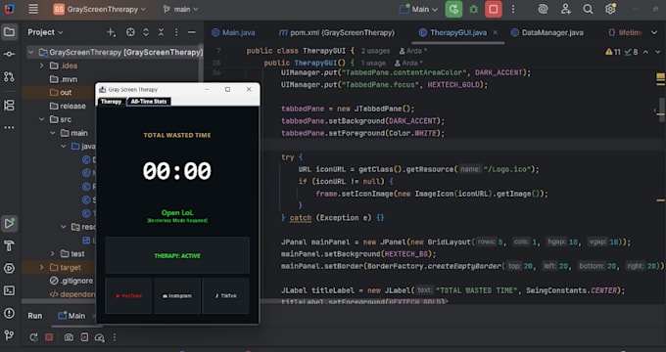Screen dimensions: 666x352
Task: Click the YouTube button in app
Action: point(128,296)
